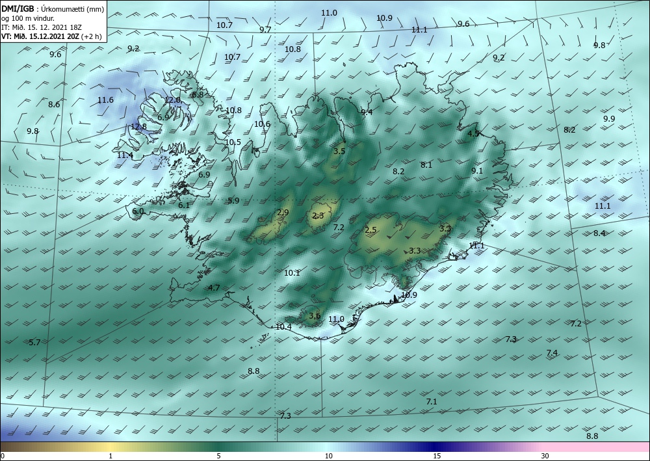Select the 12.8 value on the map

click(x=138, y=126)
